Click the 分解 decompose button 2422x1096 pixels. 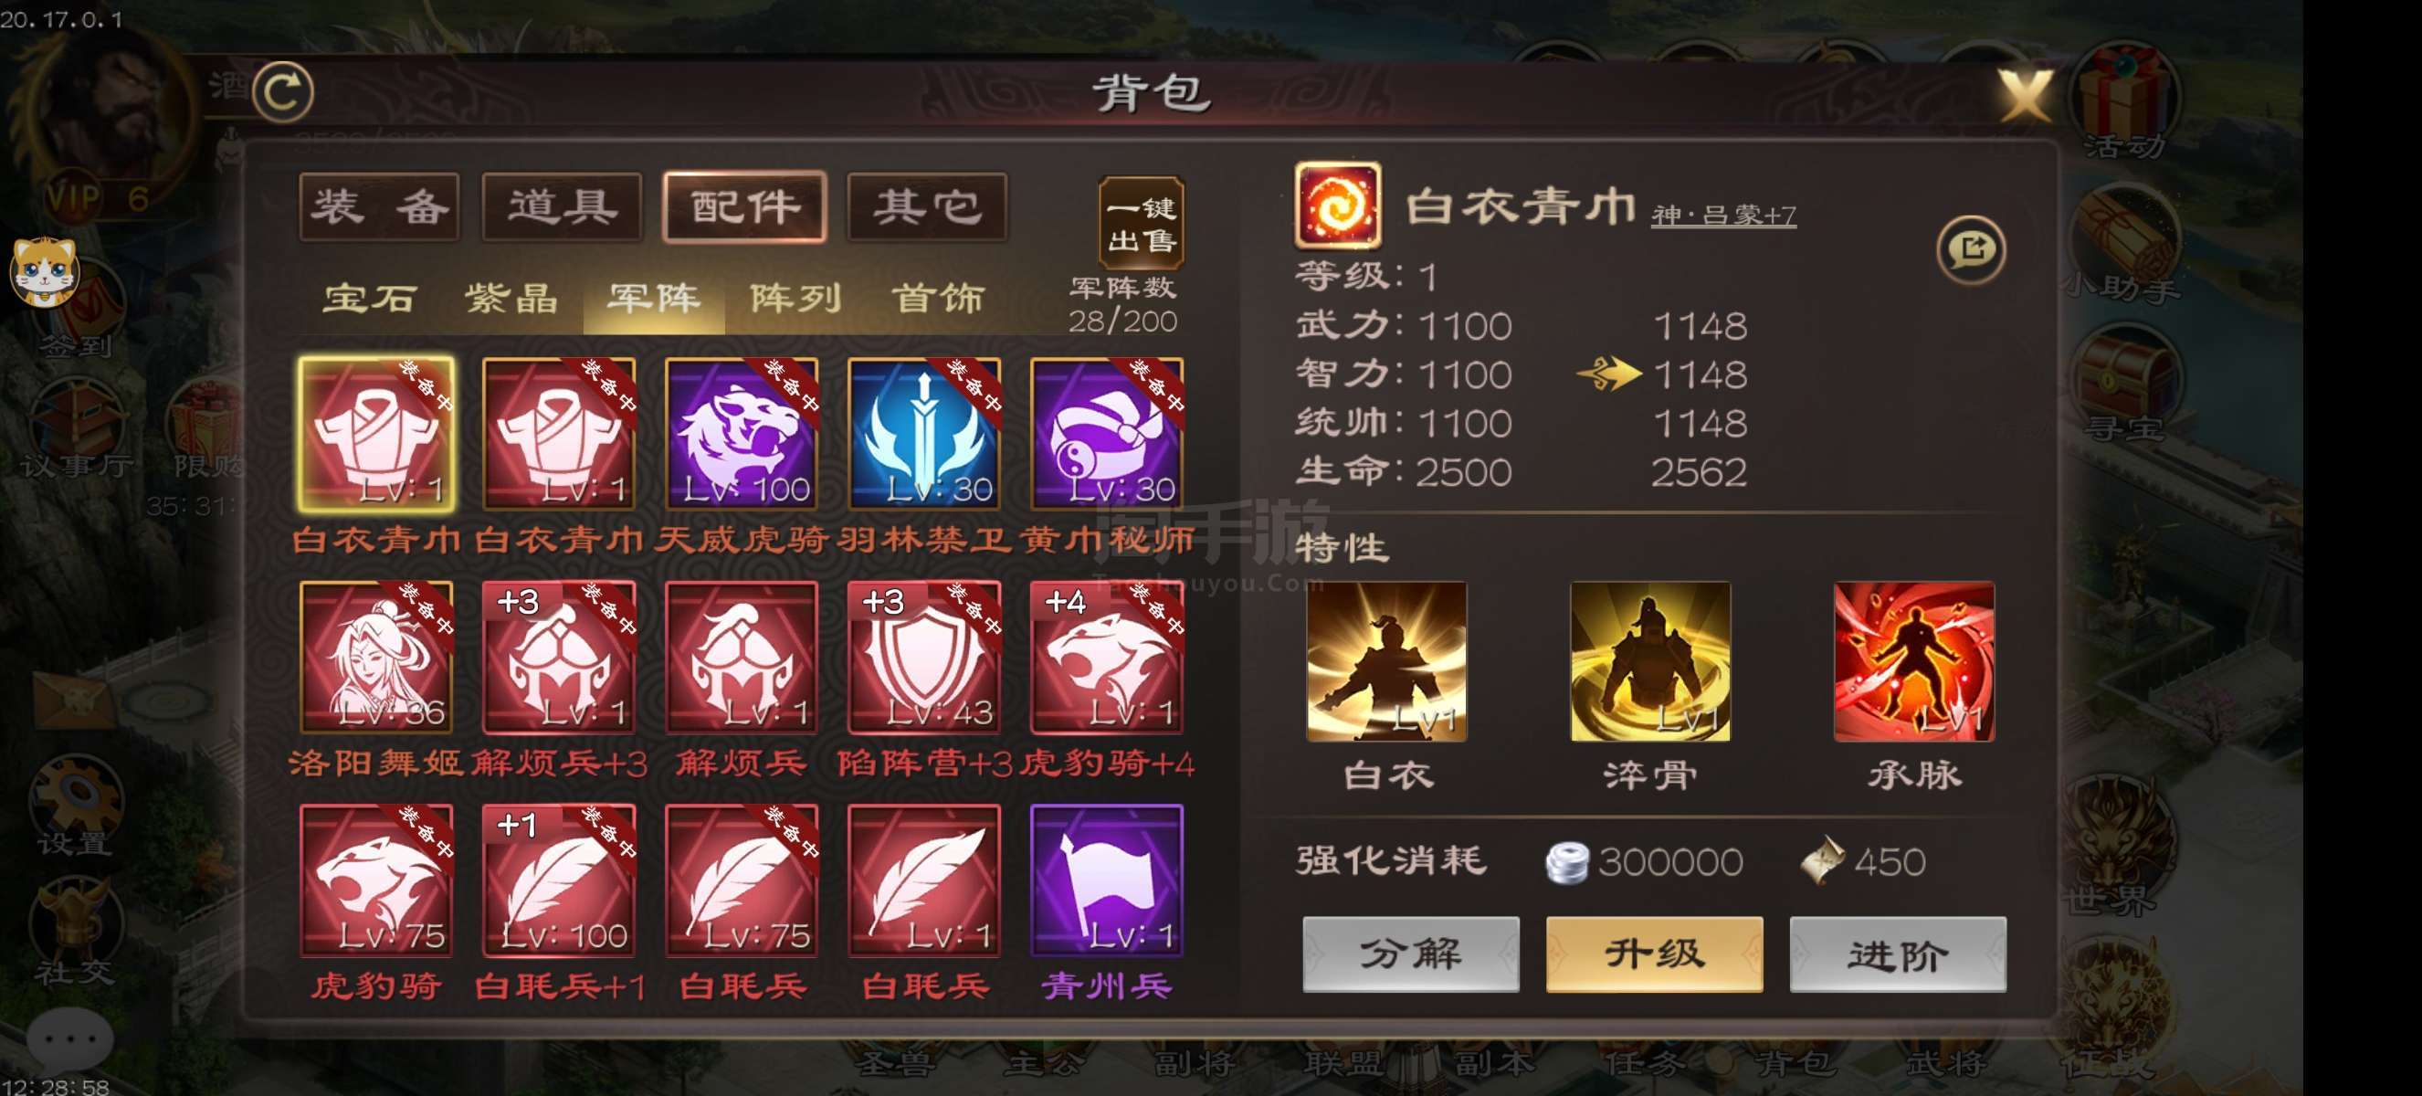coord(1410,954)
